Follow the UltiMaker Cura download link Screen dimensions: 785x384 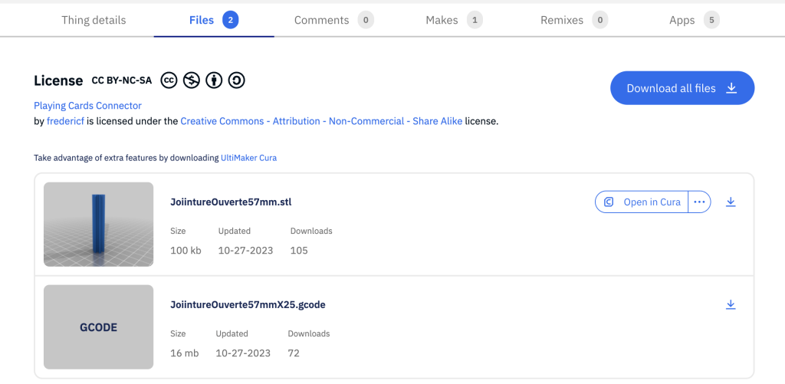249,158
